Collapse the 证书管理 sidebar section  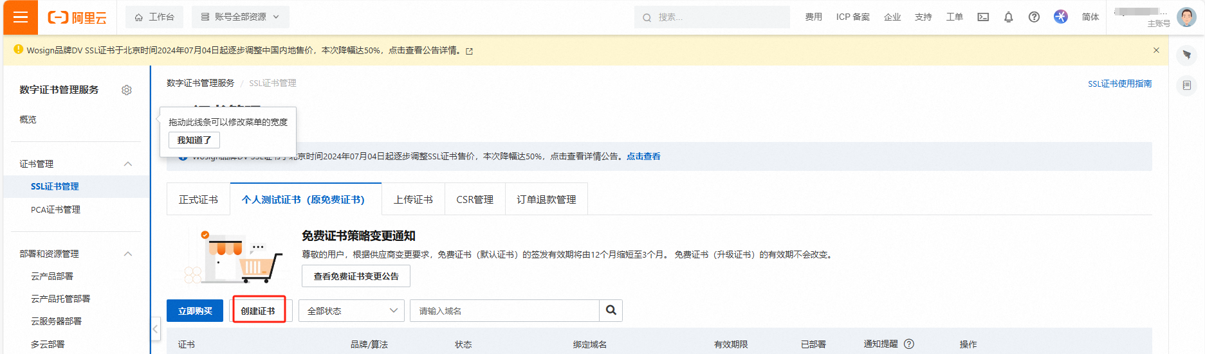click(x=128, y=164)
